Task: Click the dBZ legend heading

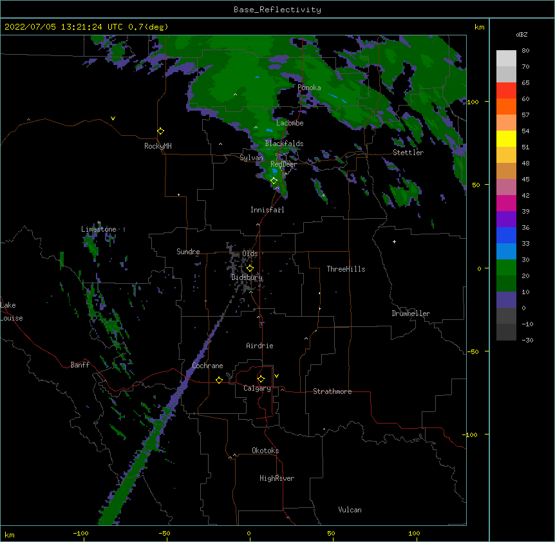Action: point(522,35)
